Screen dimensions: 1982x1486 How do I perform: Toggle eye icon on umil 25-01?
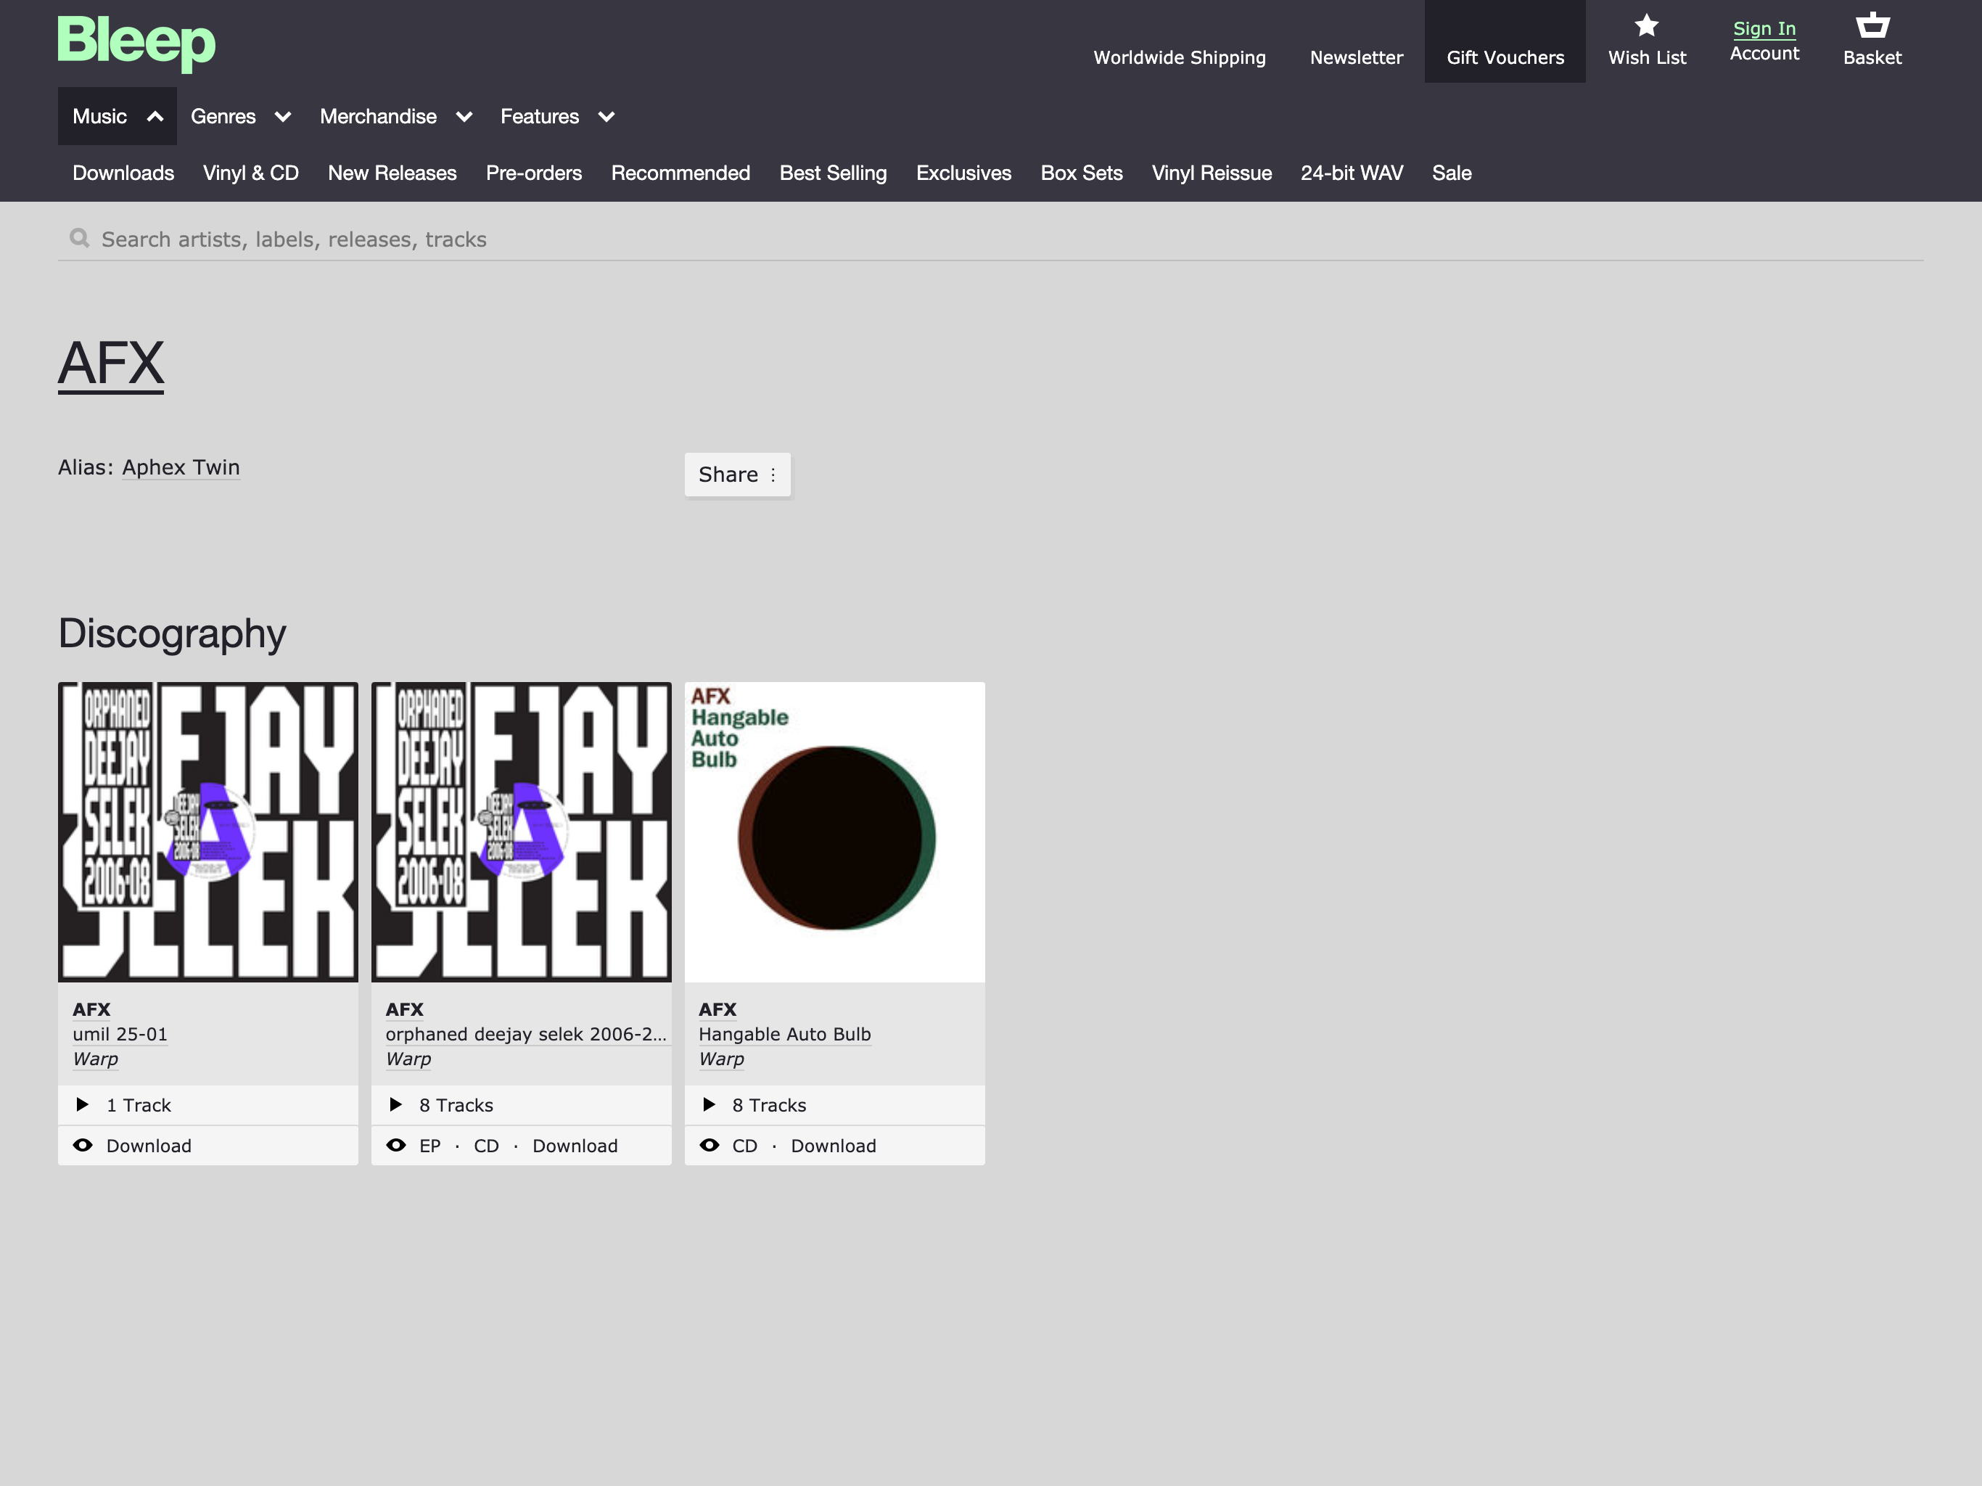pyautogui.click(x=83, y=1146)
